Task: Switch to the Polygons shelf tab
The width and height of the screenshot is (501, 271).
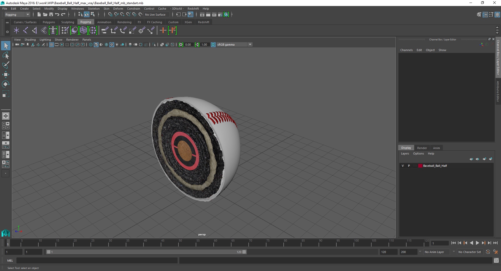Action: [x=49, y=22]
